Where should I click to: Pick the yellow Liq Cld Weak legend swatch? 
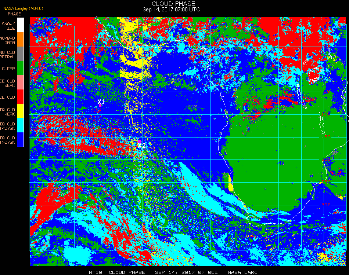pyautogui.click(x=20, y=111)
